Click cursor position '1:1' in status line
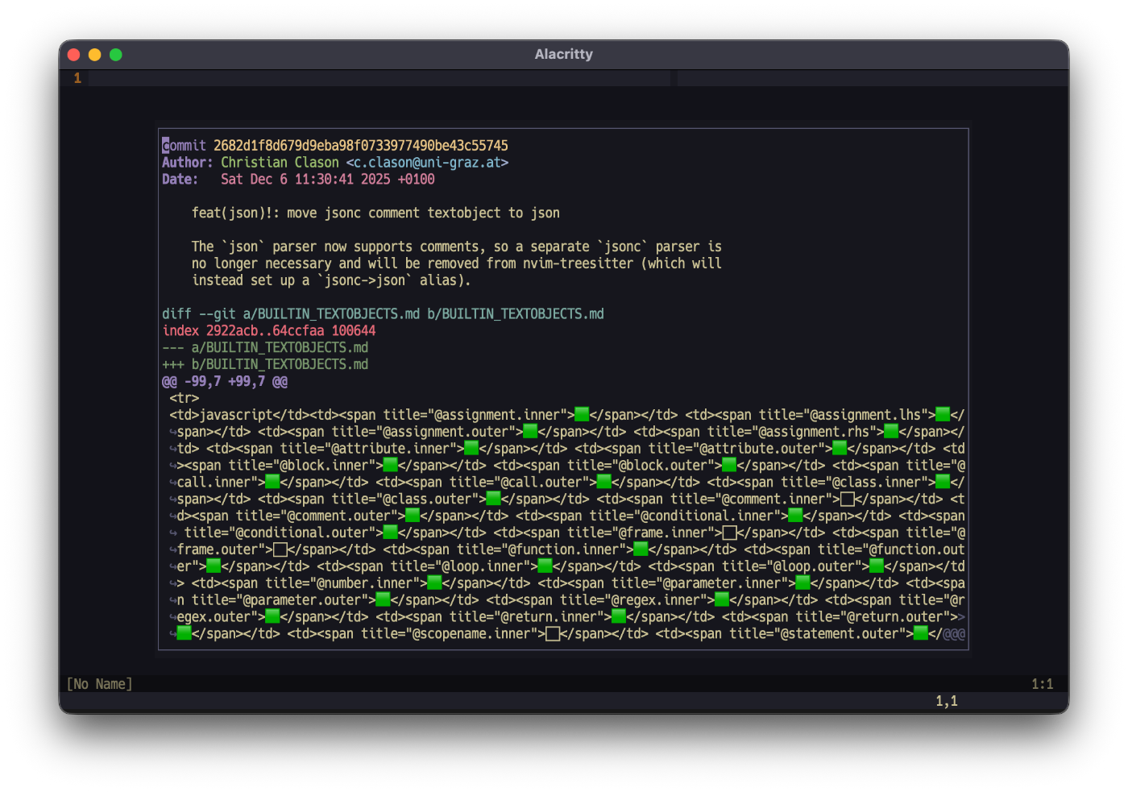This screenshot has height=792, width=1128. click(x=1043, y=684)
